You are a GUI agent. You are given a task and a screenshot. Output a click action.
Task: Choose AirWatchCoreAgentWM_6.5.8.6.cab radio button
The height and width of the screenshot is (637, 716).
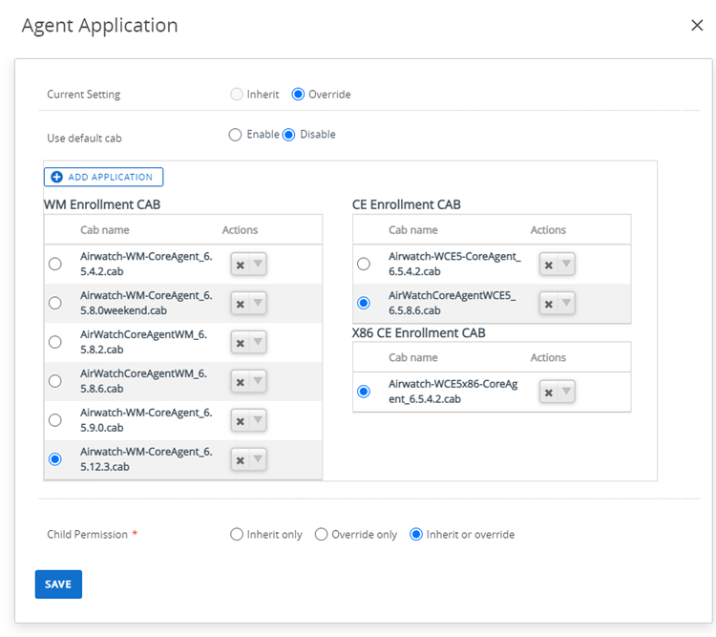55,381
